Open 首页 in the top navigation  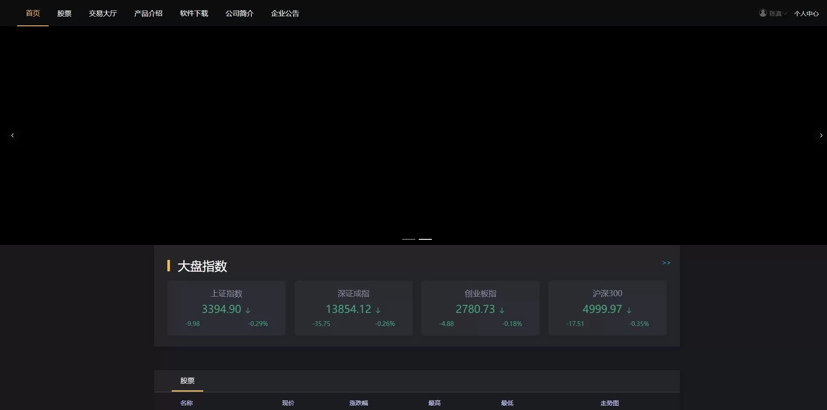click(33, 13)
